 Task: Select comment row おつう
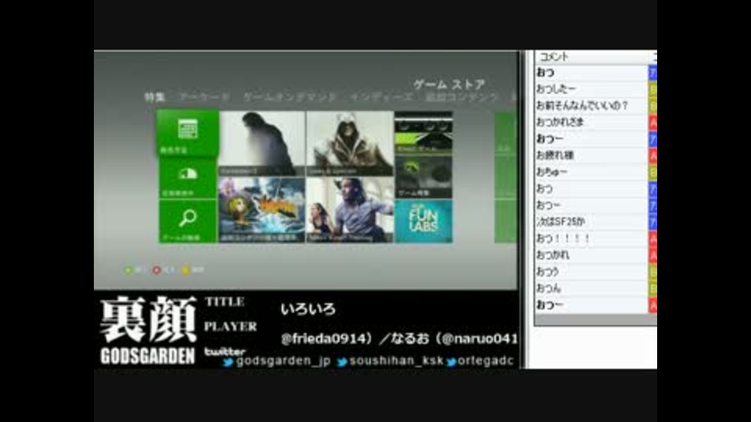[591, 271]
